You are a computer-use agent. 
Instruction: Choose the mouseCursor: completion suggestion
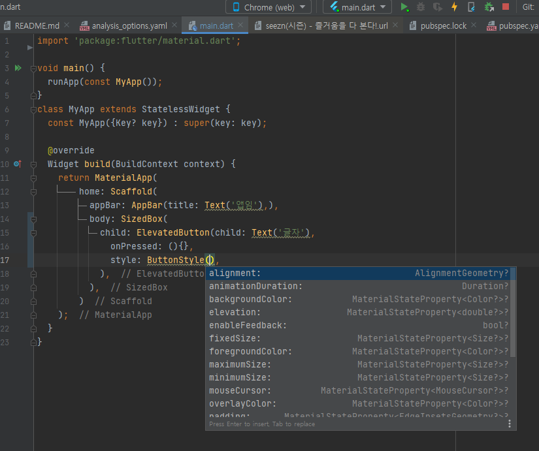tap(358, 390)
